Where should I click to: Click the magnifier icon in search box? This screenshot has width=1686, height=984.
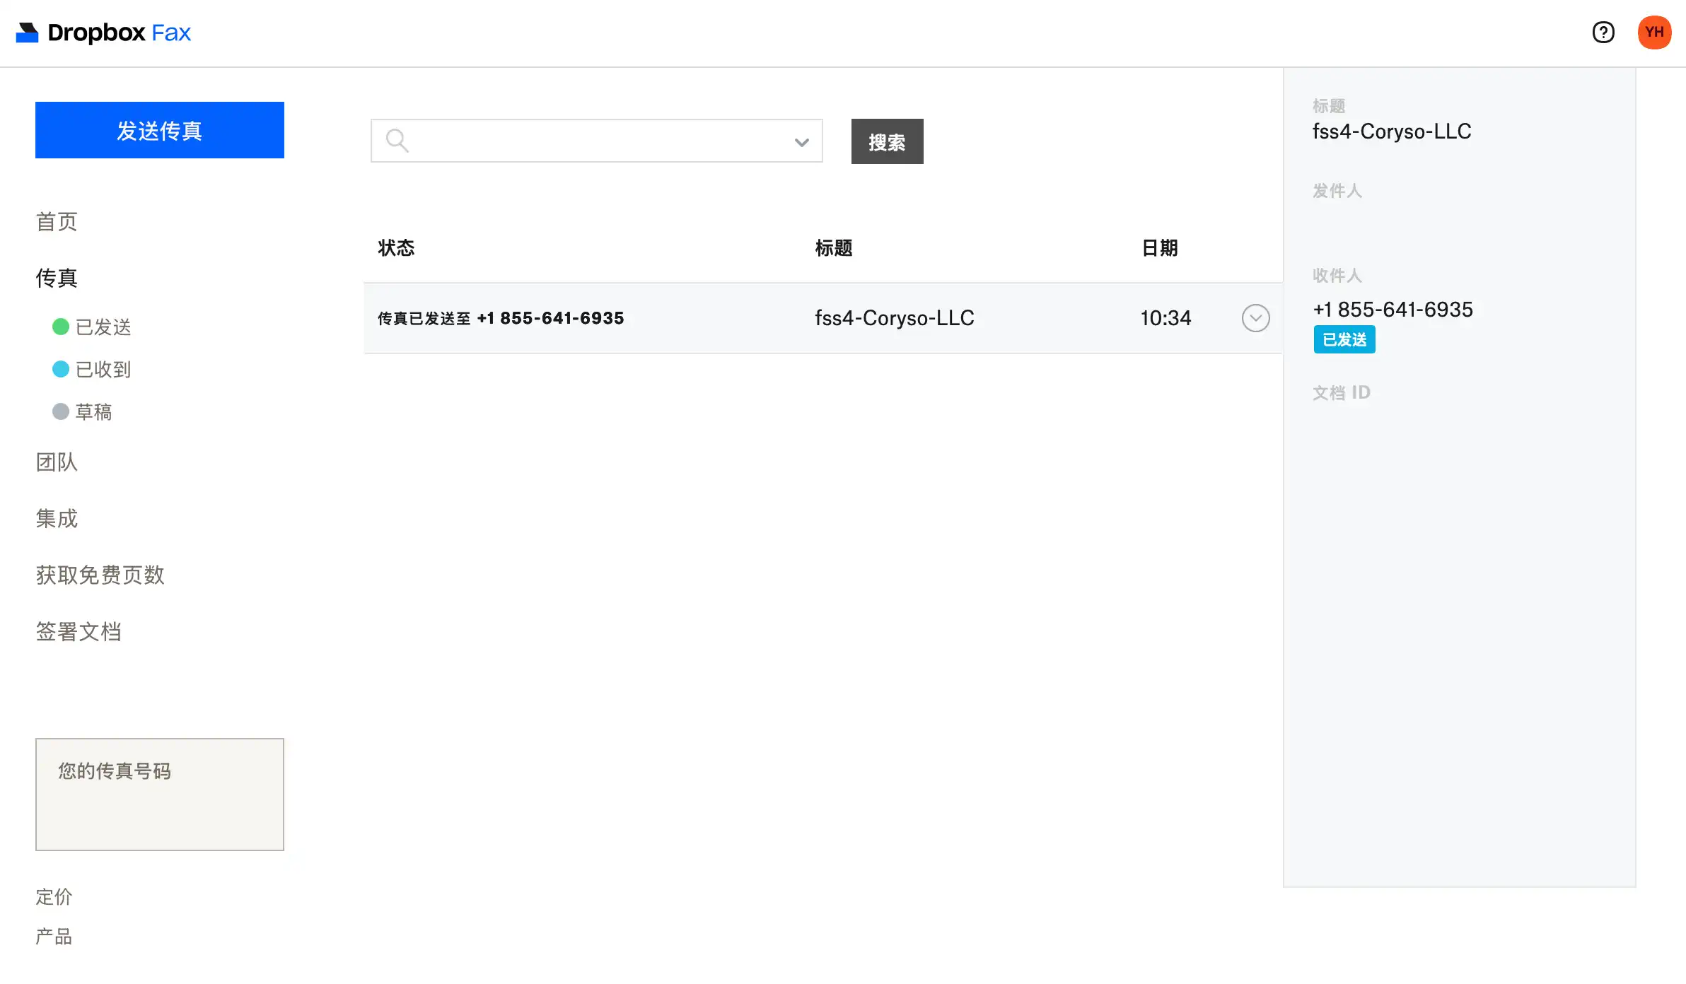pyautogui.click(x=397, y=141)
